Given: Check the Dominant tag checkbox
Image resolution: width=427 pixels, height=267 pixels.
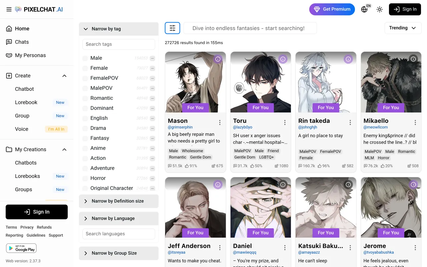Looking at the screenshot, I should (x=85, y=108).
